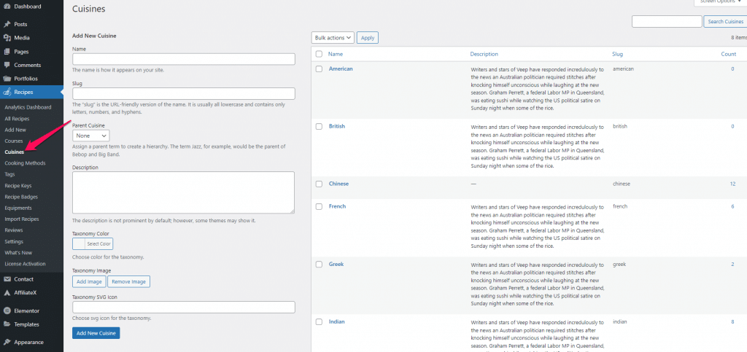Click the Add Image button
Viewport: 747px width, 352px height.
[x=89, y=281]
